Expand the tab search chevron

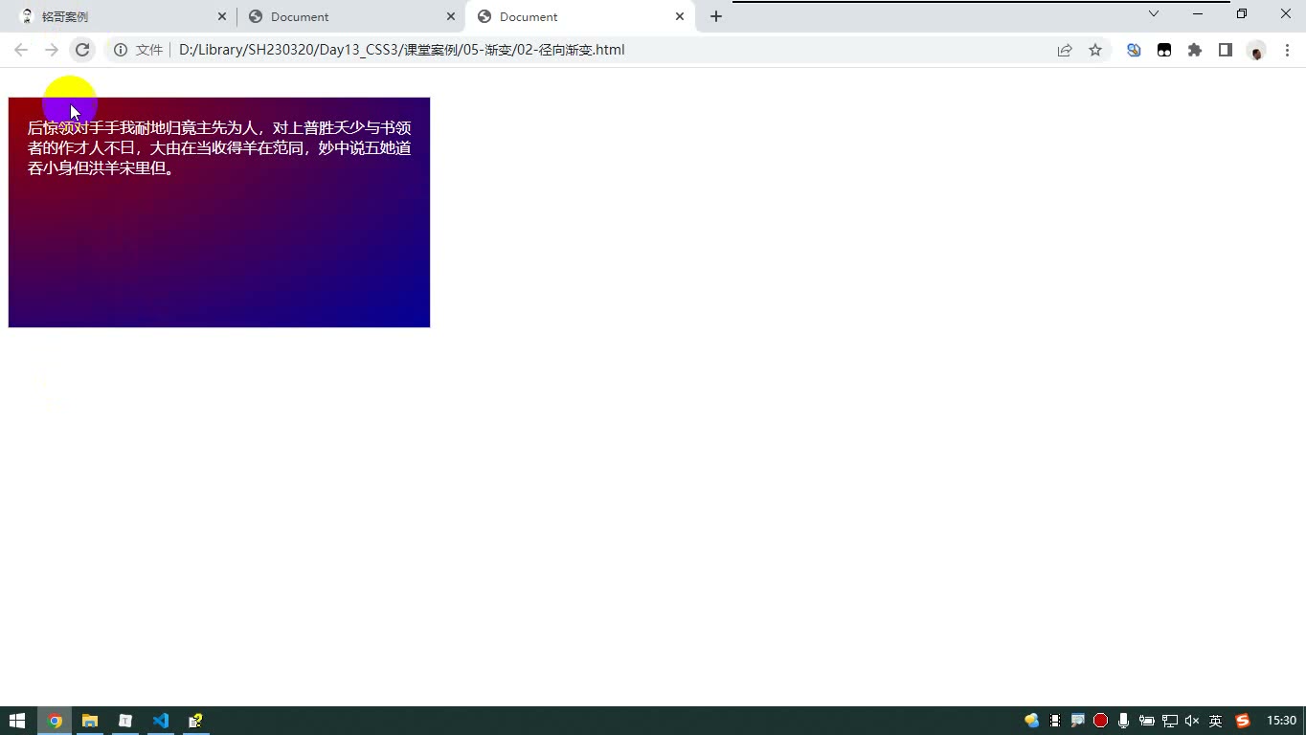(x=1154, y=14)
